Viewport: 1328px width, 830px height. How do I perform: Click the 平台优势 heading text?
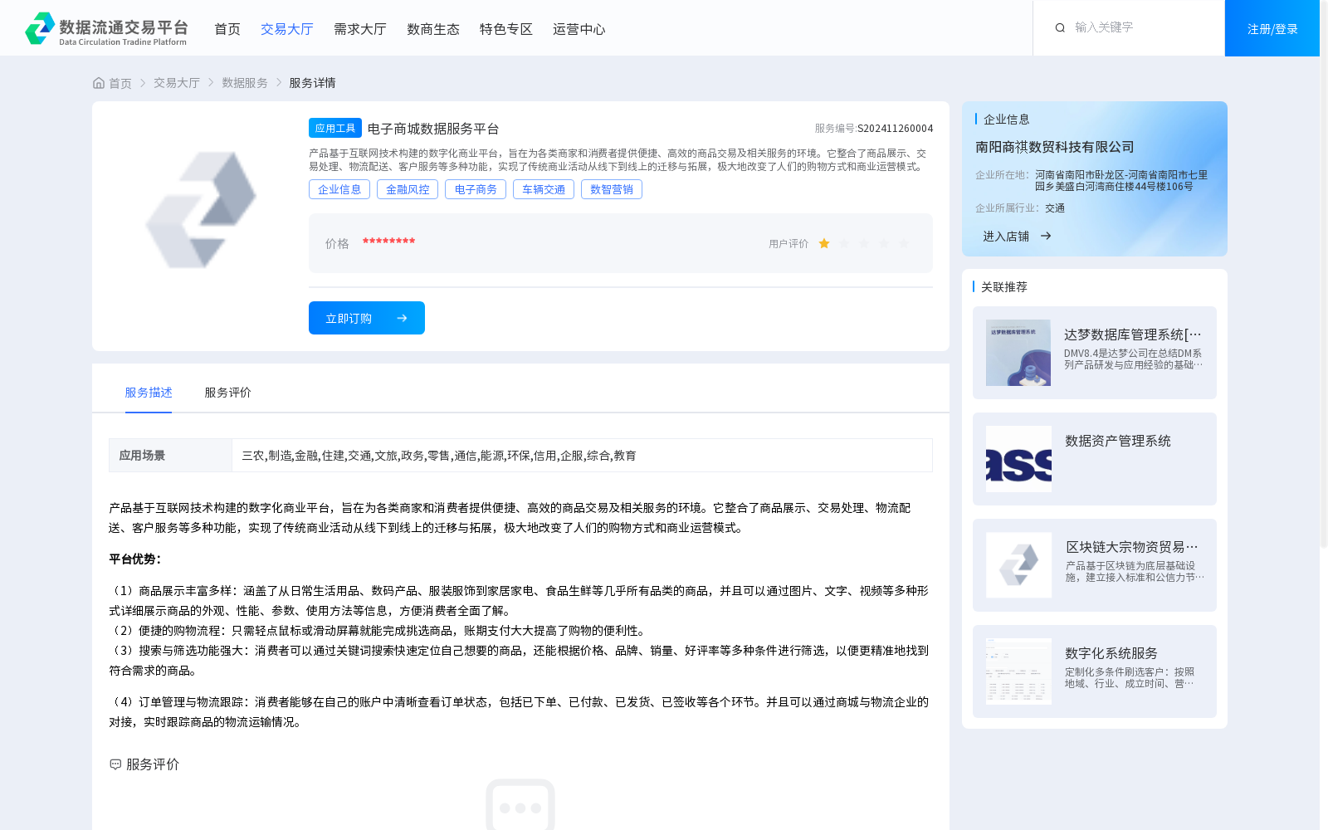(x=135, y=559)
